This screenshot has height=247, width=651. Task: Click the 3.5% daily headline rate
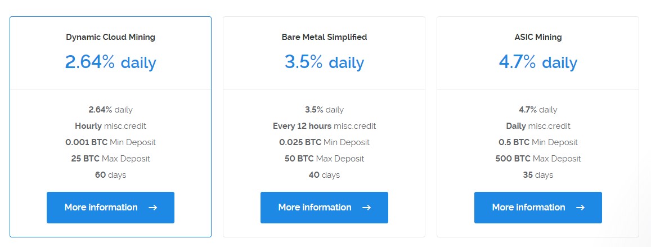click(x=324, y=62)
